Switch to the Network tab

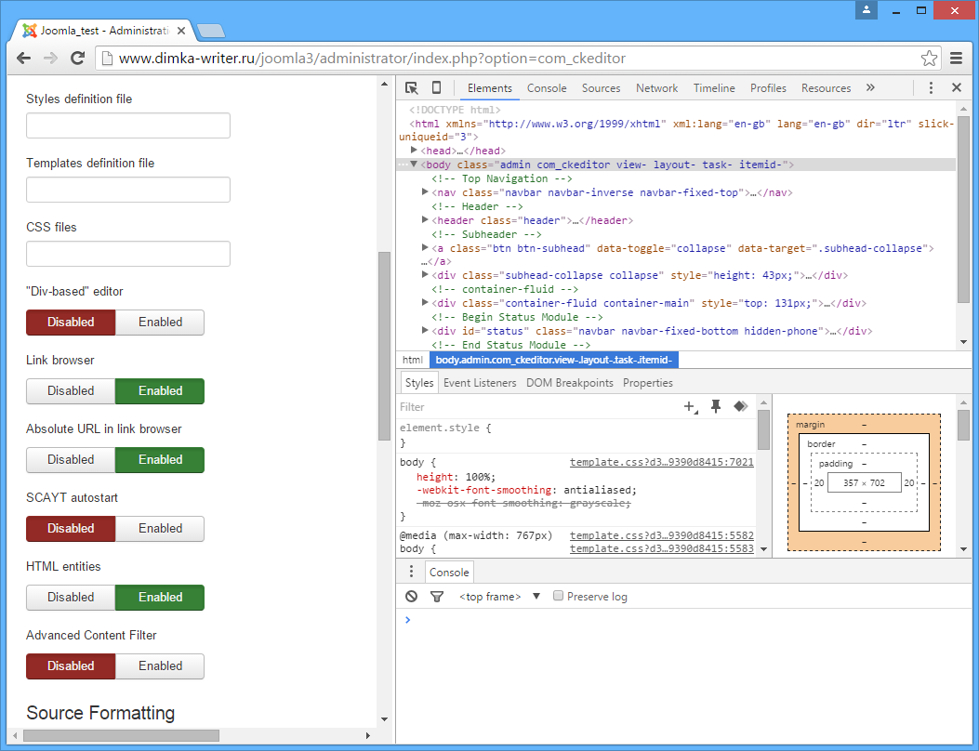tap(656, 88)
